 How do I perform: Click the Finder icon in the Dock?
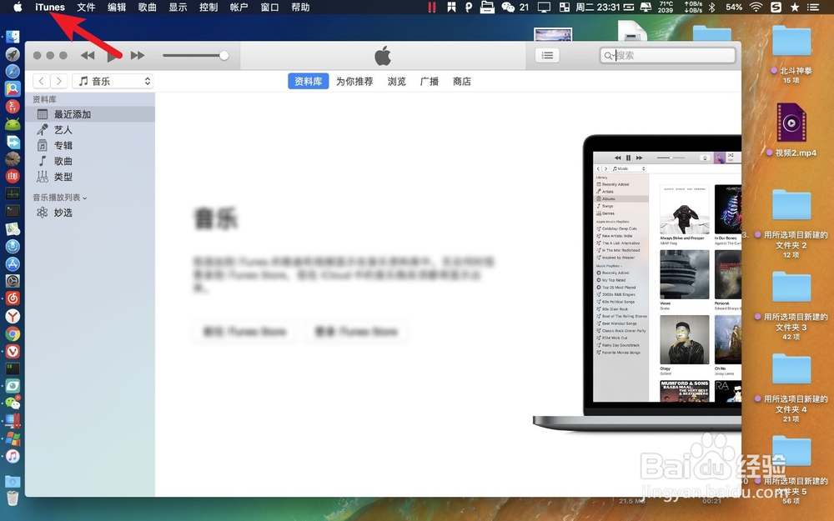pyautogui.click(x=13, y=37)
